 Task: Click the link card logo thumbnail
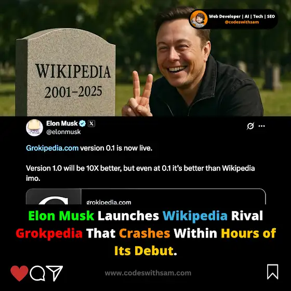point(54,197)
